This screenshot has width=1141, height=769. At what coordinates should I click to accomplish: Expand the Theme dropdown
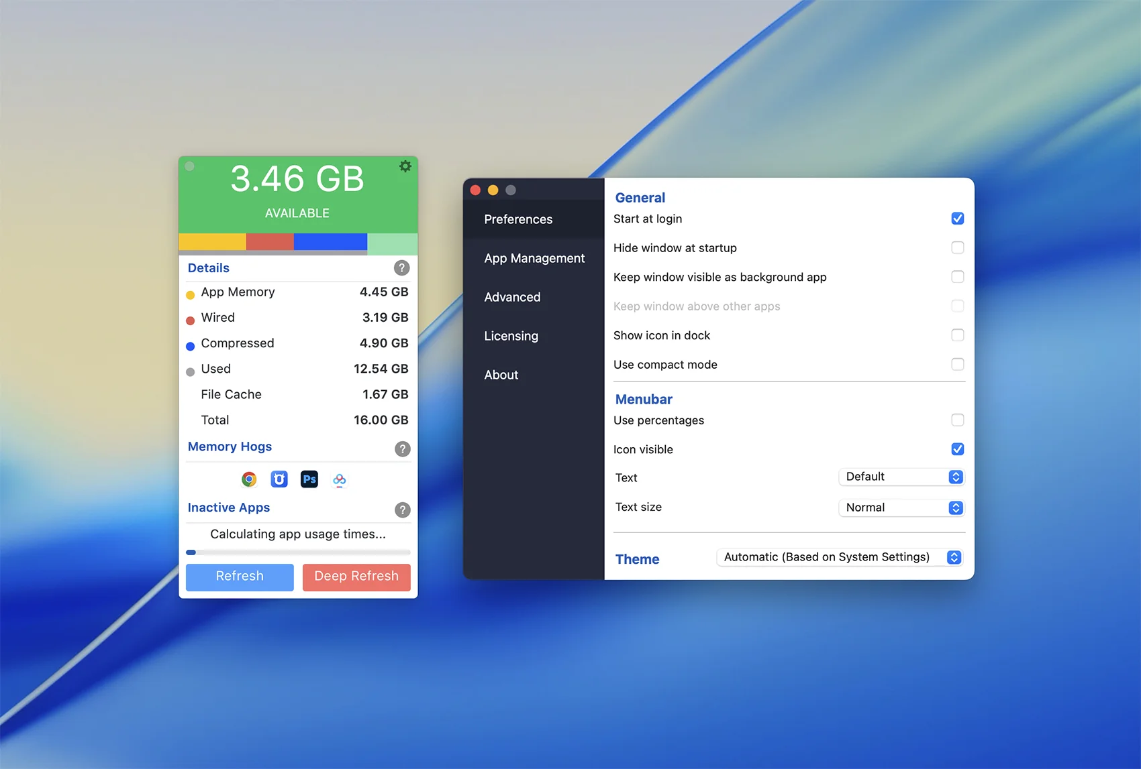point(839,557)
